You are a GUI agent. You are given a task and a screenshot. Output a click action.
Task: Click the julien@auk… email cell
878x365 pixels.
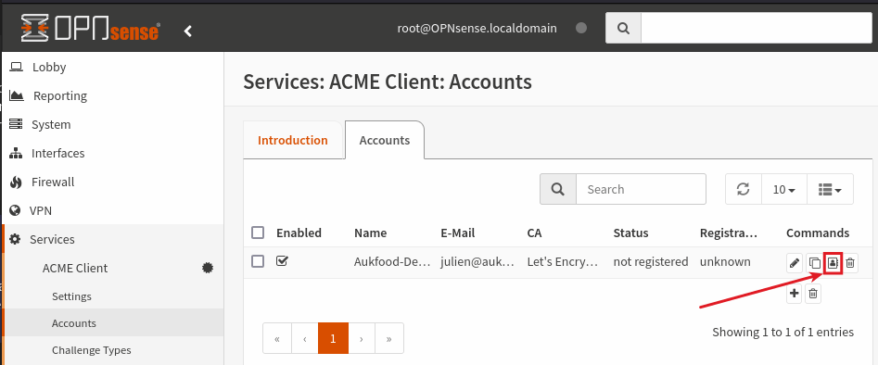(x=477, y=261)
